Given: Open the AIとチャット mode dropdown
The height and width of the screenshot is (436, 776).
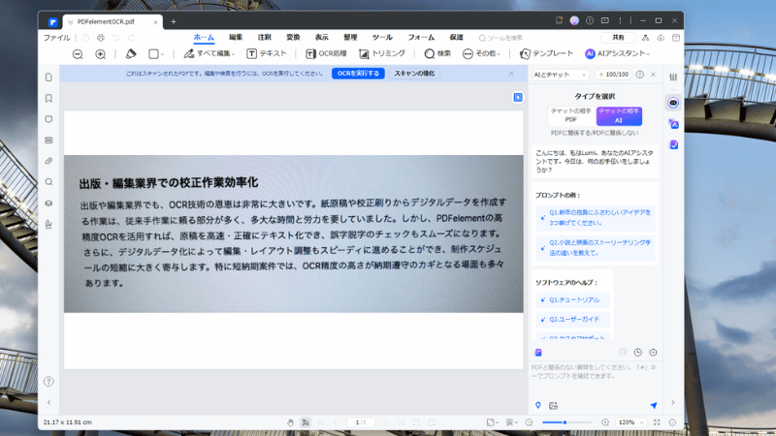Looking at the screenshot, I should pyautogui.click(x=561, y=75).
